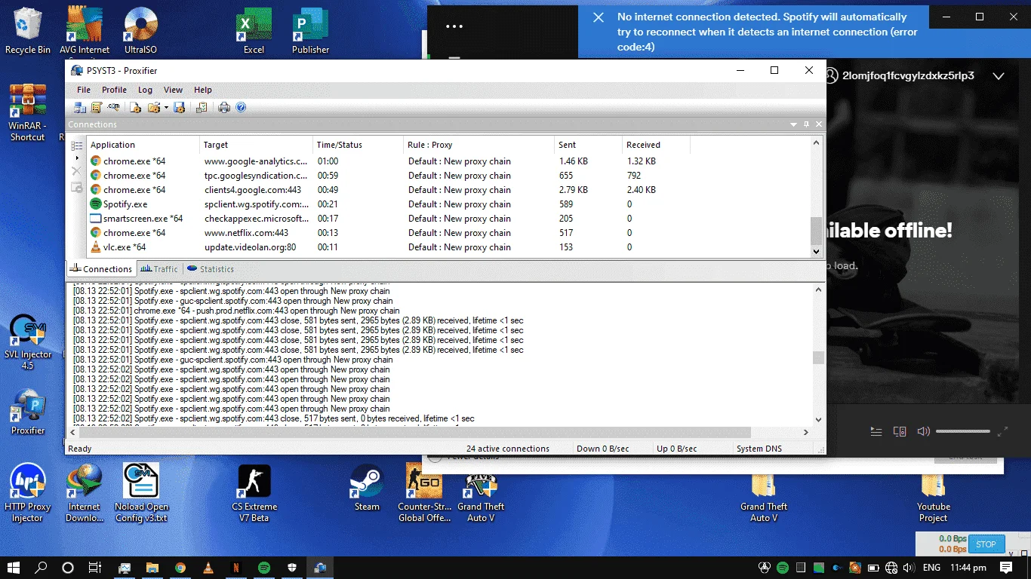The width and height of the screenshot is (1031, 579).
Task: Click the Spotify icon in the taskbar
Action: click(x=264, y=568)
